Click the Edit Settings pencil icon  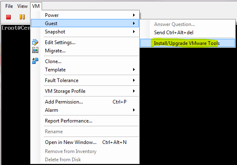coord(35,42)
